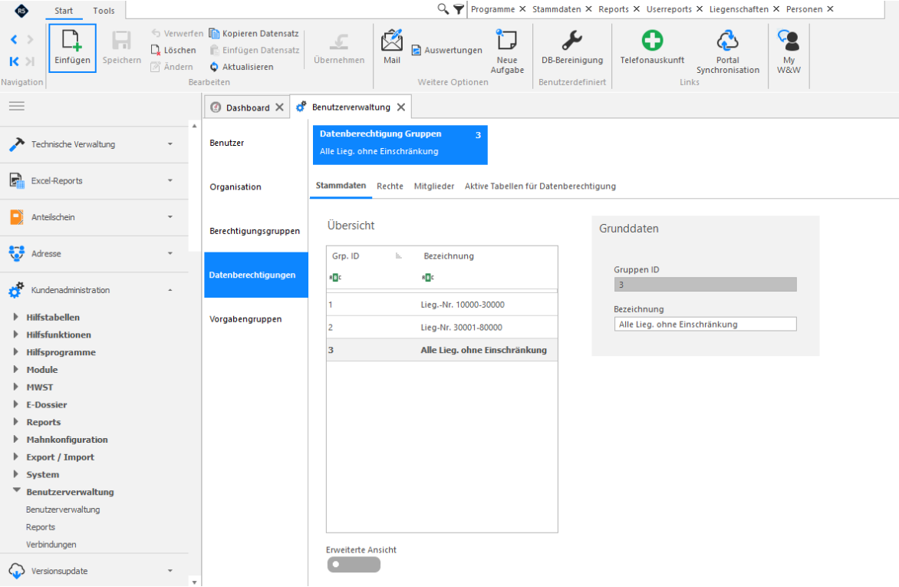The image size is (899, 587).
Task: Expand the Mahnkonfiguration tree node
Action: 16,439
